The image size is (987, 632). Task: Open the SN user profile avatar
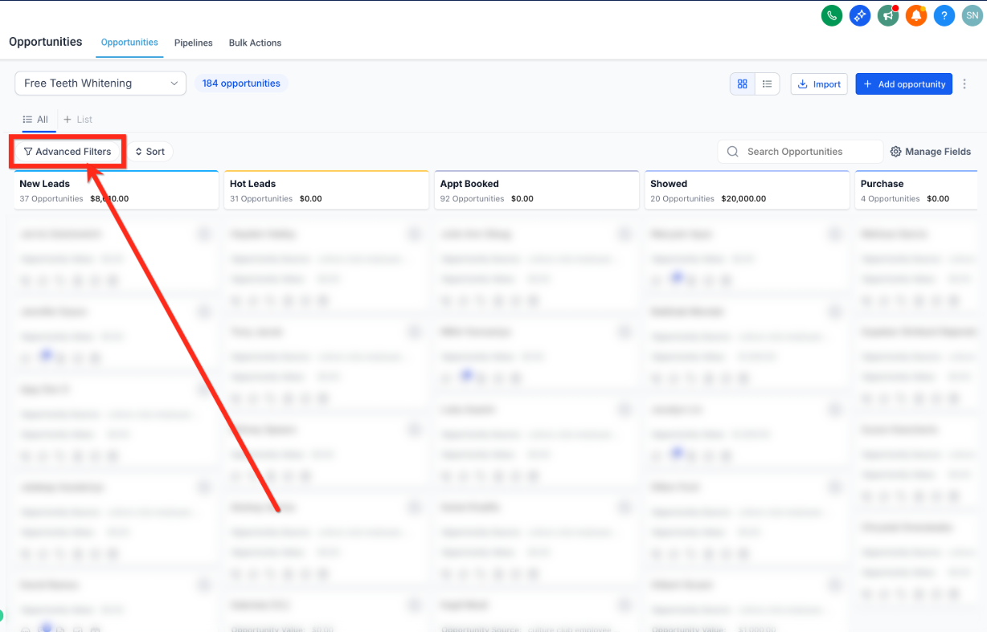973,15
